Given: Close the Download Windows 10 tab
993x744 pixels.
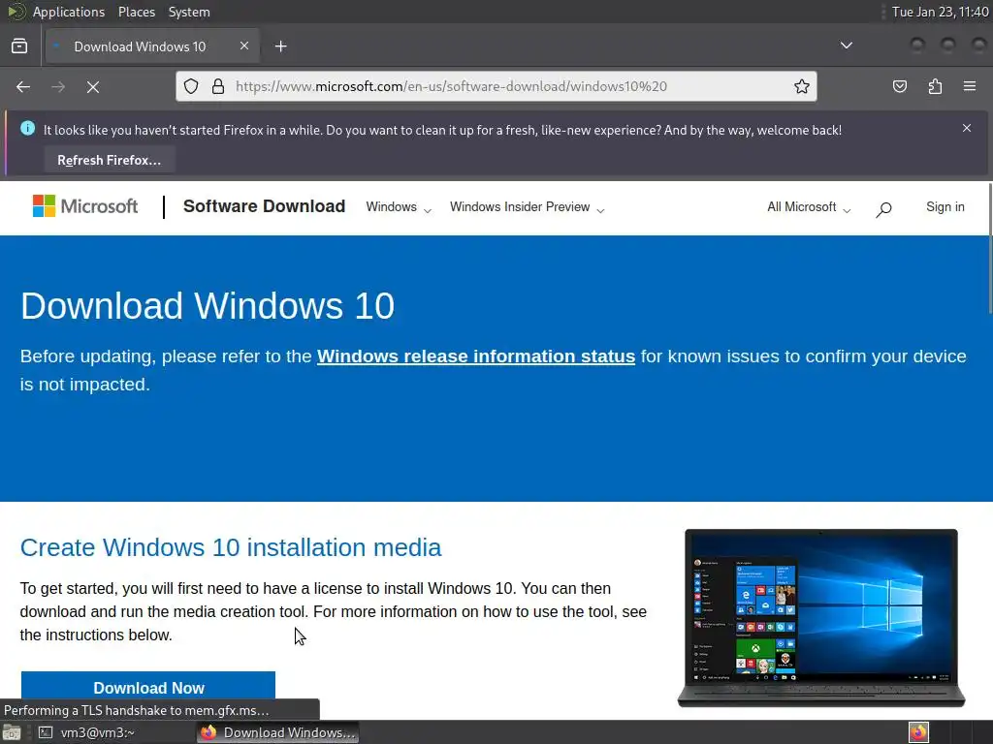Looking at the screenshot, I should pos(243,46).
